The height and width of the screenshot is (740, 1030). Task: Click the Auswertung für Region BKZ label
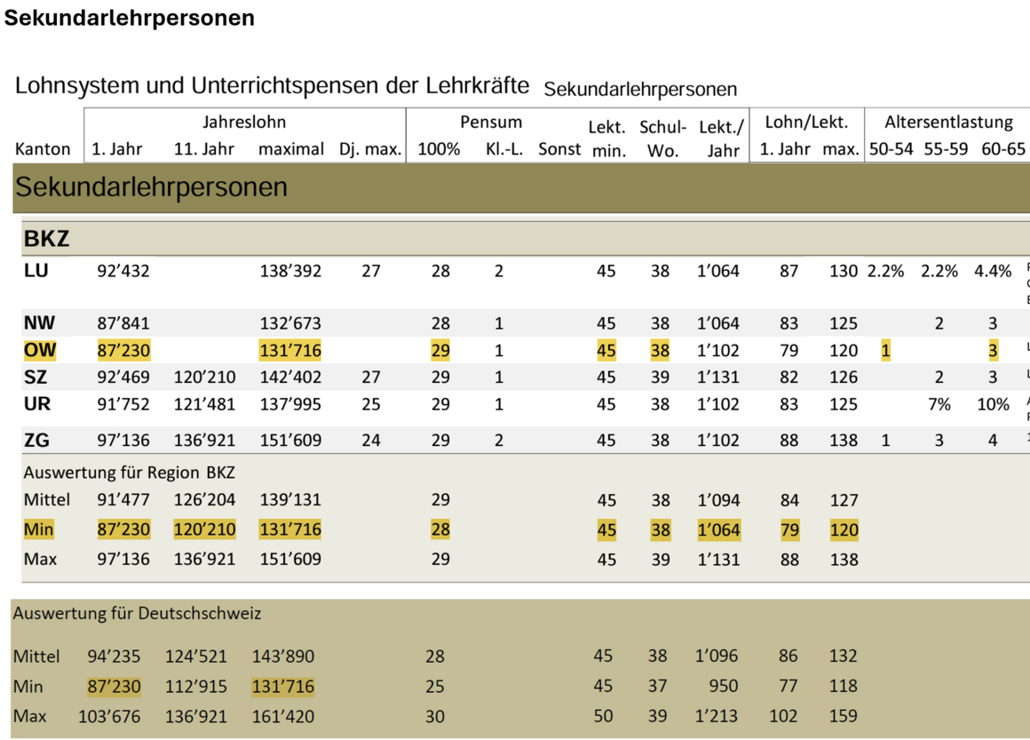(x=129, y=473)
